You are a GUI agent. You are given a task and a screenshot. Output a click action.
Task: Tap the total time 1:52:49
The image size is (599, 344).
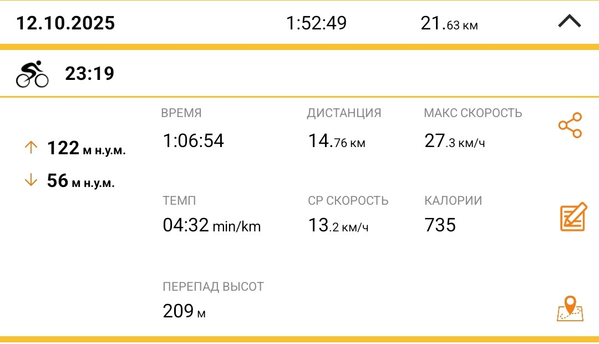click(316, 23)
